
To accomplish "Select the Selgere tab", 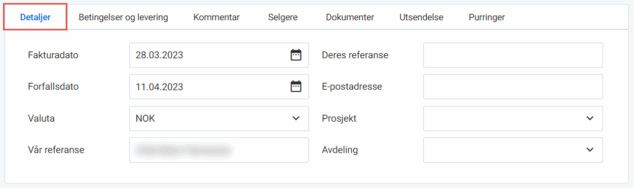I will tap(283, 17).
